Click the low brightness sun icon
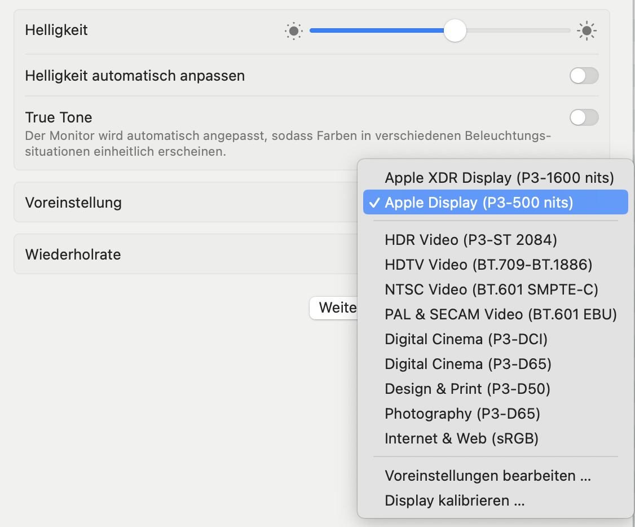 (293, 31)
